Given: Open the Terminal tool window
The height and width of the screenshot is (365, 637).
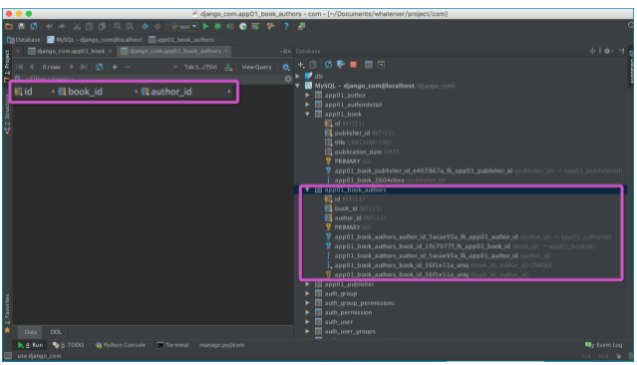Looking at the screenshot, I should click(x=173, y=345).
